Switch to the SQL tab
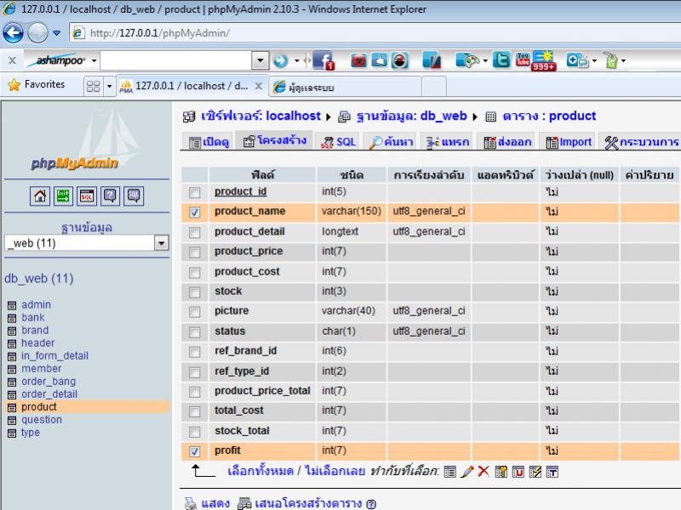The image size is (681, 510). [338, 142]
